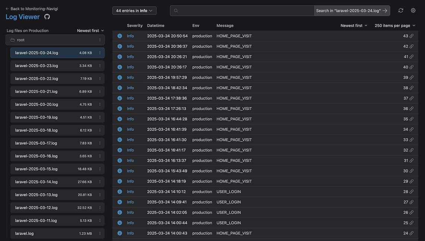Click the Env column header
The image size is (425, 241).
[x=196, y=25]
